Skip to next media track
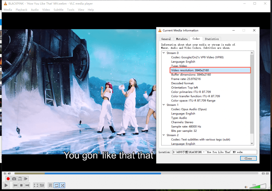This screenshot has height=191, width=272. point(27,186)
